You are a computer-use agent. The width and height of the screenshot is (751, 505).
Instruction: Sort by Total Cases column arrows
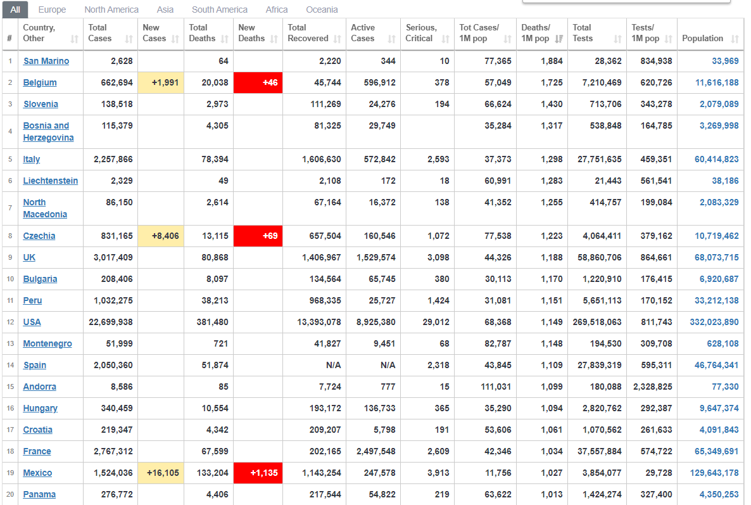pyautogui.click(x=129, y=39)
